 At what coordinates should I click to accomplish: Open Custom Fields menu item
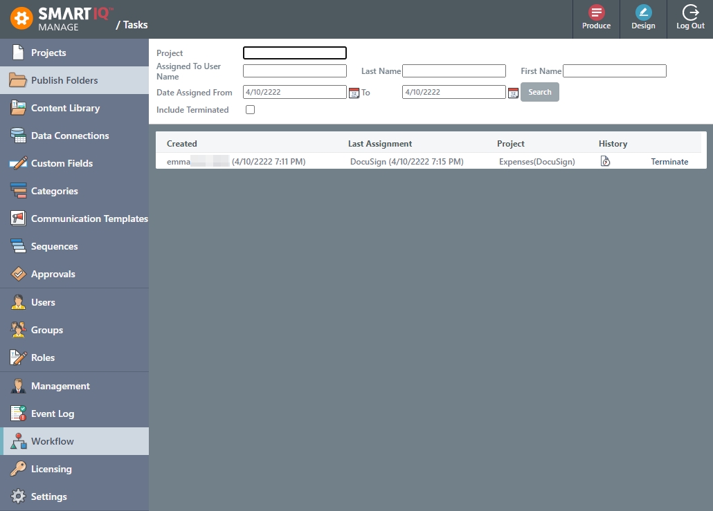[x=75, y=163]
